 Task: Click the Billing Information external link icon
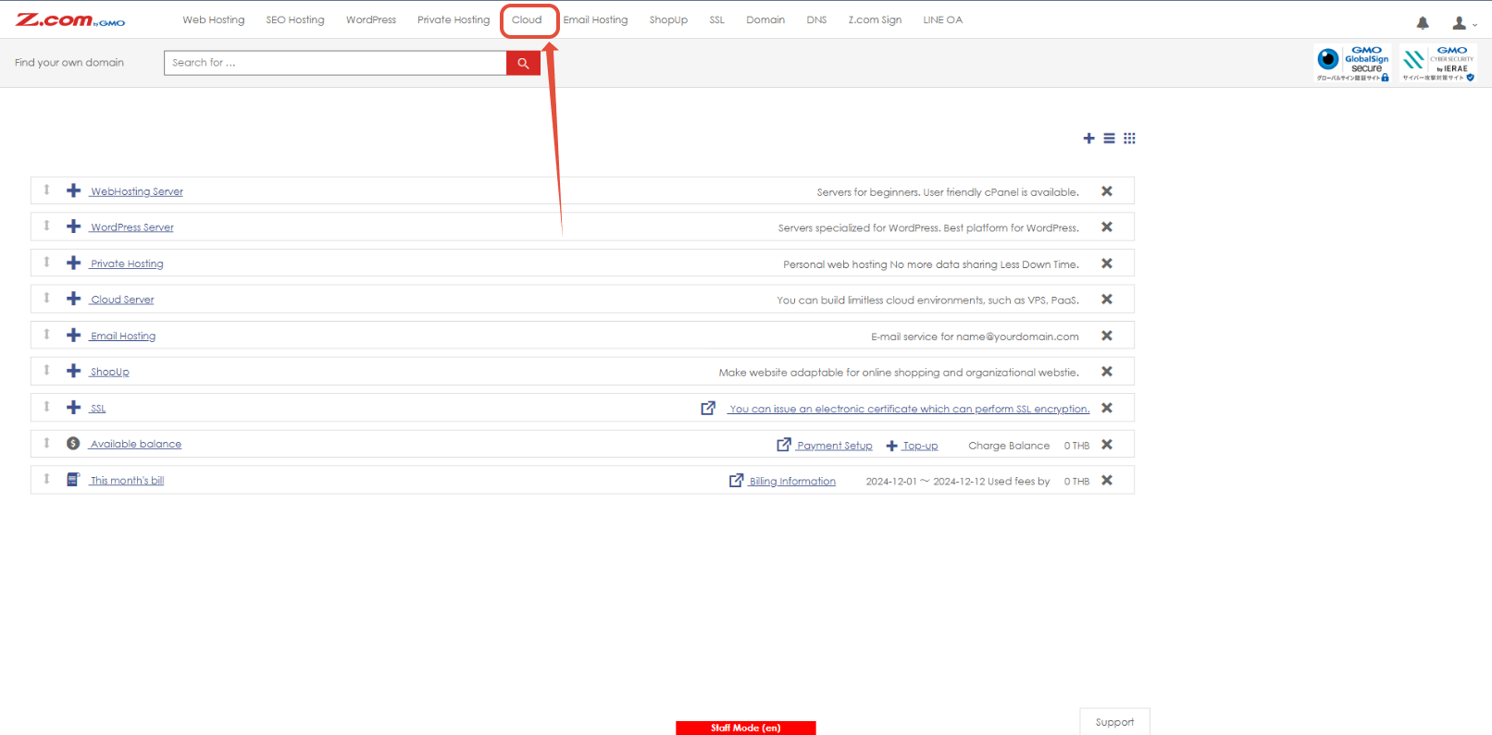737,481
